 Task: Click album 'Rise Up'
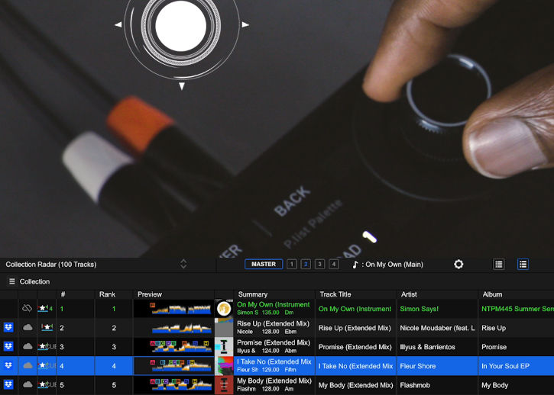click(x=494, y=328)
